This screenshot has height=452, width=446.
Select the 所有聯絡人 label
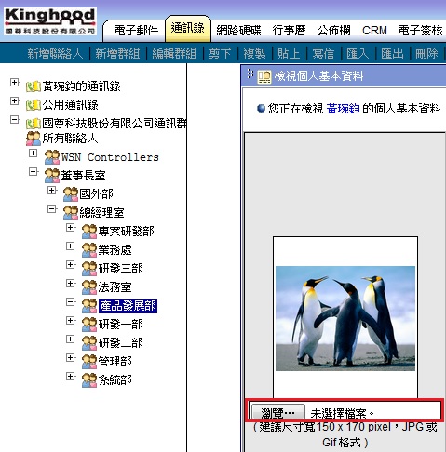pos(70,139)
